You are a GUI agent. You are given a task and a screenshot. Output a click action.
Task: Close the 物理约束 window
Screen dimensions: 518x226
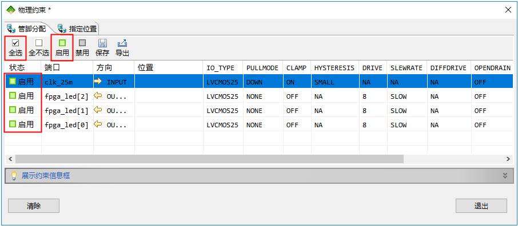click(508, 10)
